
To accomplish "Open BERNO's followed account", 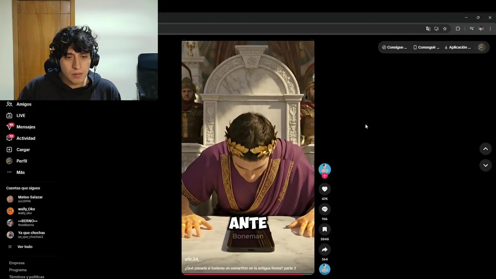I will (28, 223).
